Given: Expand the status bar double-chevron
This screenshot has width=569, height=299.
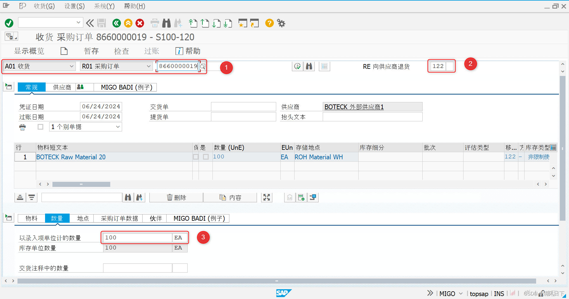Looking at the screenshot, I should click(430, 293).
